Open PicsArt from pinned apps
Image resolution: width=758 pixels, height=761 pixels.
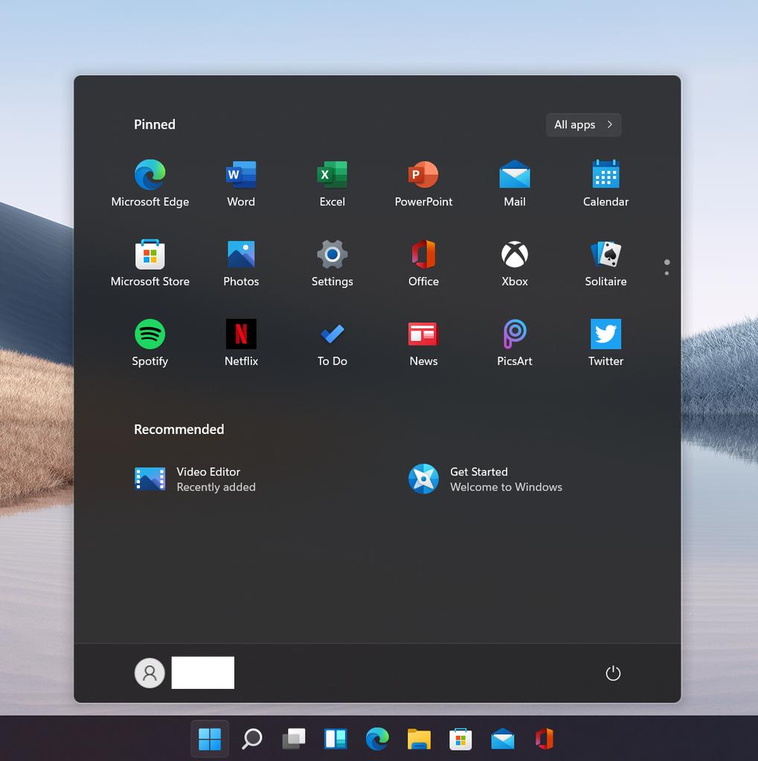coord(514,334)
